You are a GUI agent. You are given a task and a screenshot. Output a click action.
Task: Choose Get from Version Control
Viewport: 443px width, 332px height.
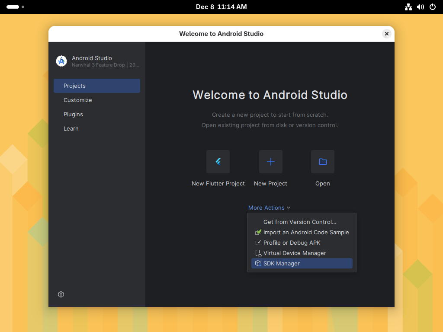point(300,222)
